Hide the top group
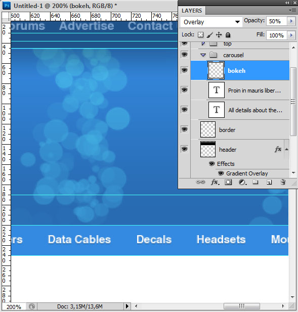The height and width of the screenshot is (312, 298). pos(184,43)
